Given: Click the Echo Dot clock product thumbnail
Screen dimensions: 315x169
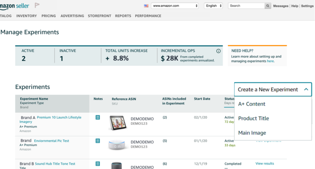Looking at the screenshot, I should (117, 145).
